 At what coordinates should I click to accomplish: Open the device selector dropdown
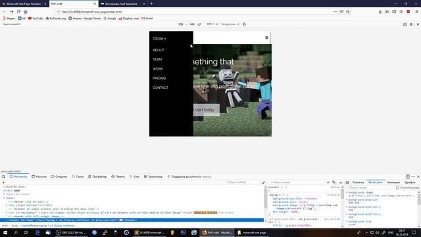12,24
